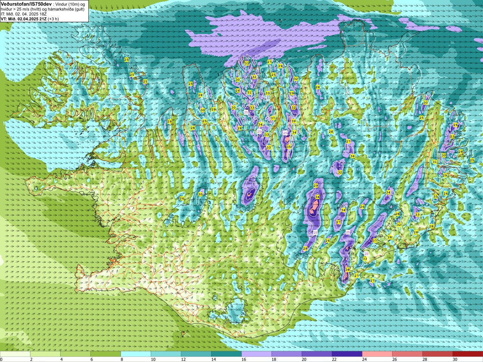Click the 10–12 m/s light teal legend swatch

pyautogui.click(x=166, y=354)
